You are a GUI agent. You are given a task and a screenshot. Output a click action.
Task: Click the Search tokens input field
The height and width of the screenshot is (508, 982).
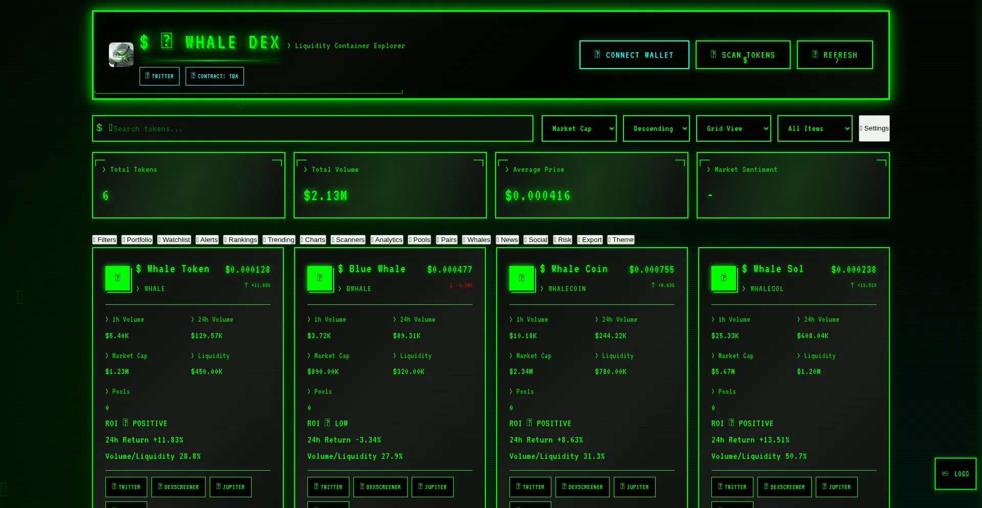(x=312, y=128)
